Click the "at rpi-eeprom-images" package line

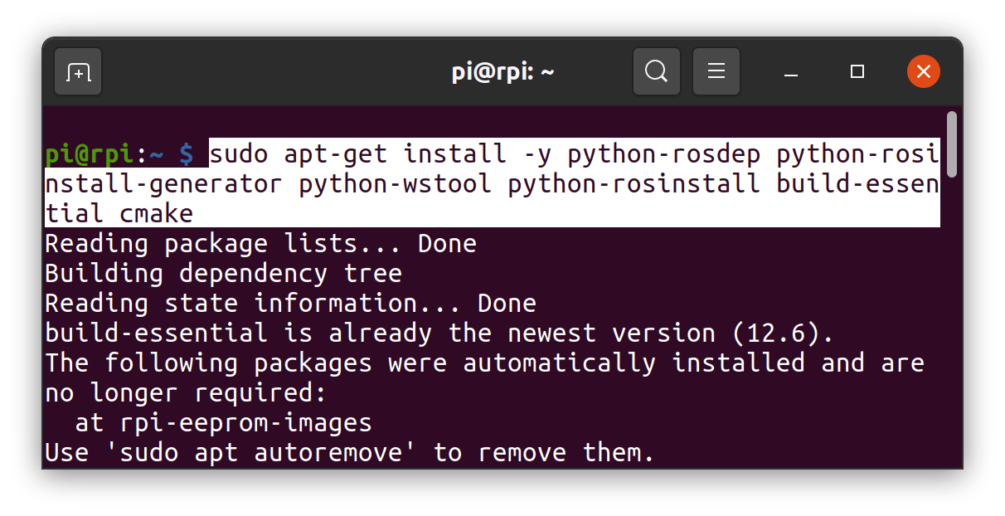223,423
